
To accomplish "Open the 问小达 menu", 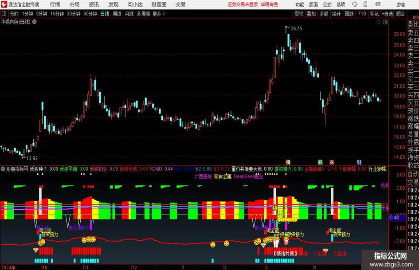I will pyautogui.click(x=135, y=4).
